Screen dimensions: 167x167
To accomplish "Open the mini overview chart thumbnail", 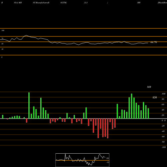I will 82,160.
